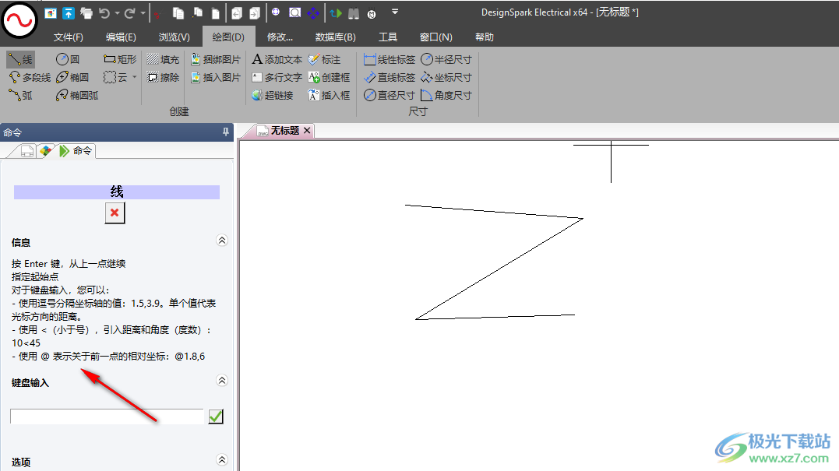Open the Cloud tool dropdown arrow
The image size is (839, 471).
pos(134,78)
